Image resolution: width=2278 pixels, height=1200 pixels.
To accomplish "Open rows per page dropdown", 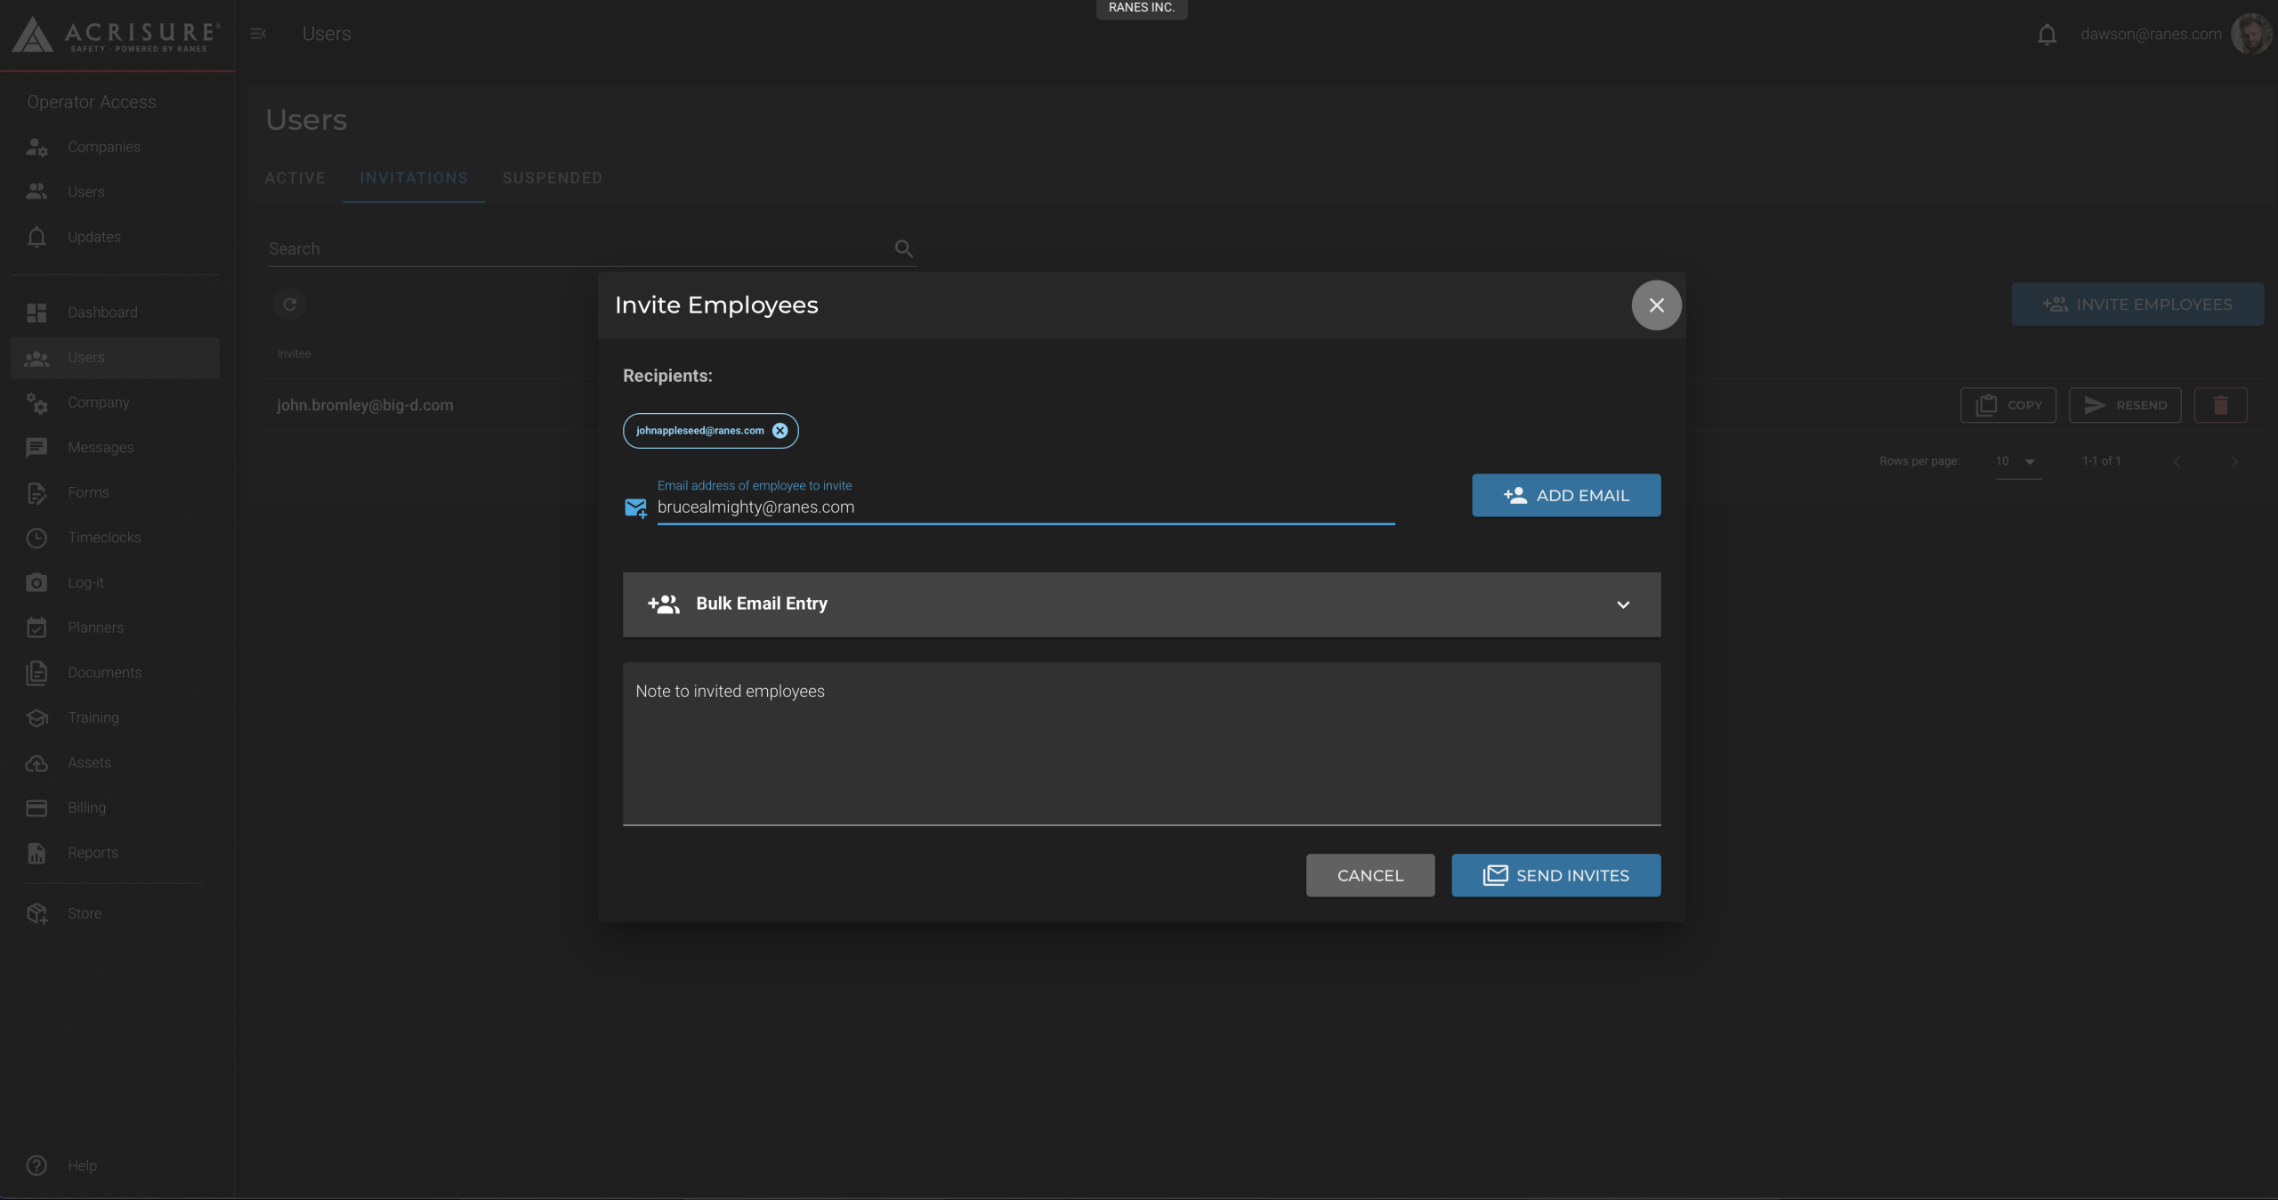I will click(x=2016, y=461).
